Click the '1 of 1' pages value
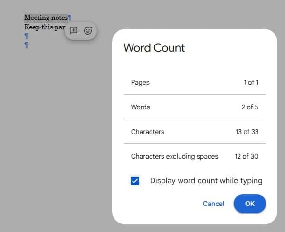This screenshot has width=285, height=232. [251, 82]
